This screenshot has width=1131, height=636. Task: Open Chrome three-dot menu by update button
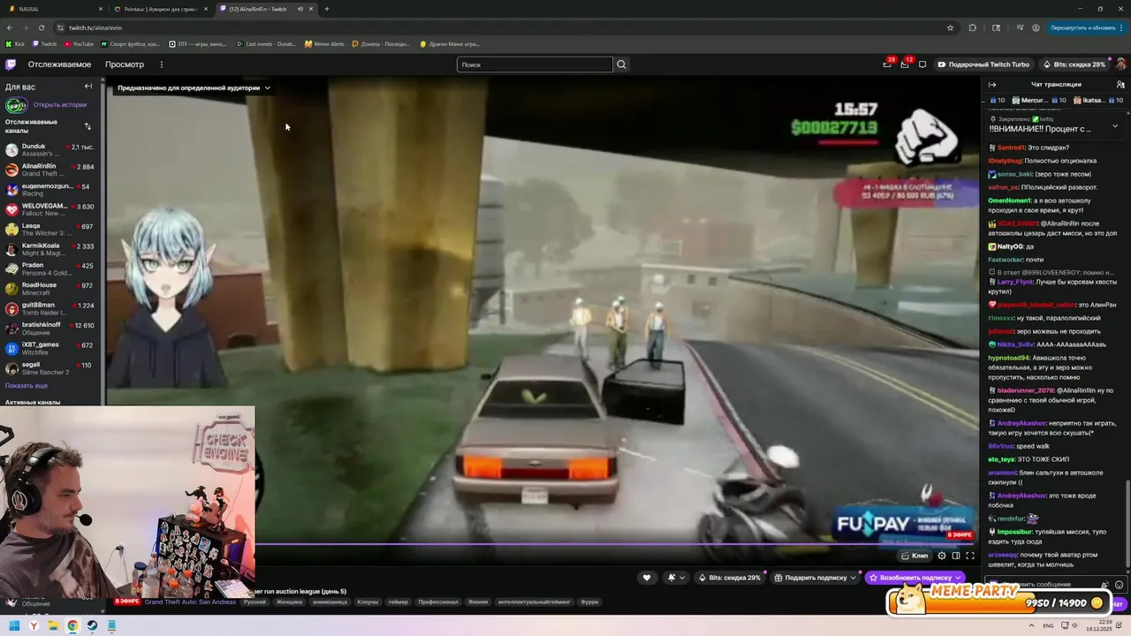[1122, 27]
